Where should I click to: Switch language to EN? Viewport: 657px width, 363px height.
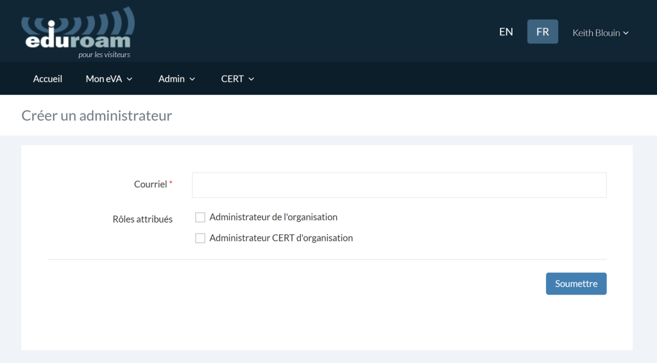click(x=506, y=31)
